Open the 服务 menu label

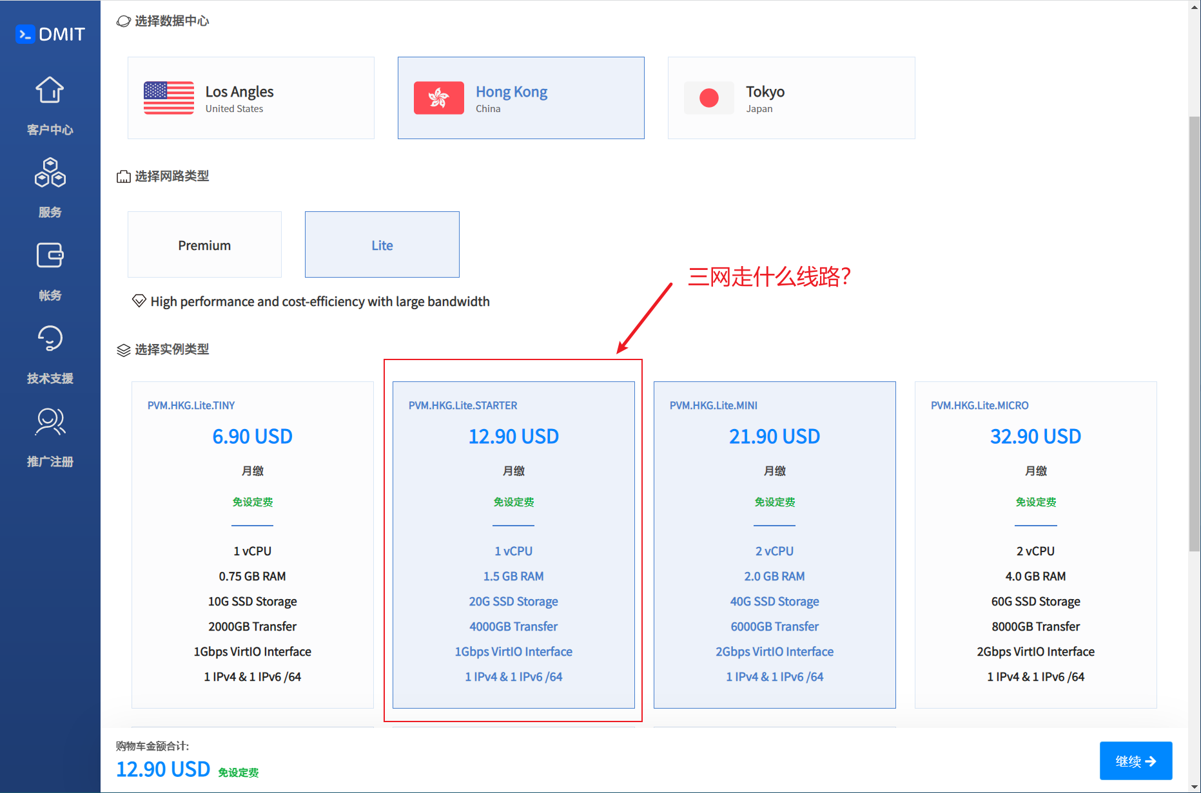tap(50, 212)
